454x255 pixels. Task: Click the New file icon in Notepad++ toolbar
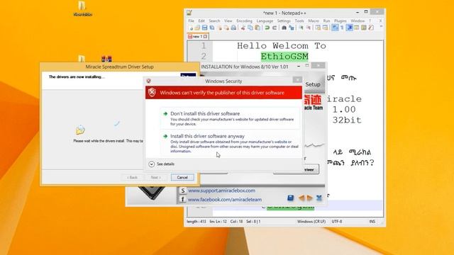coord(191,28)
